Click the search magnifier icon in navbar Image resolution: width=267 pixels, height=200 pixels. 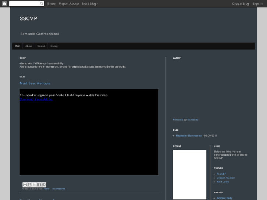pyautogui.click(x=42, y=4)
